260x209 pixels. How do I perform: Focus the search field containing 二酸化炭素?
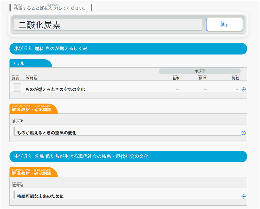[x=108, y=25]
